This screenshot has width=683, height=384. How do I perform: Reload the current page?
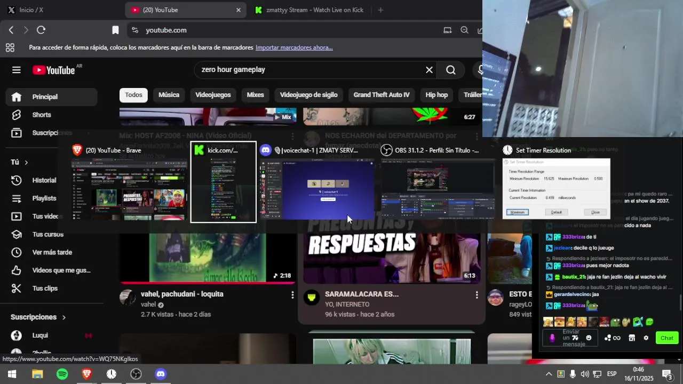tap(41, 30)
